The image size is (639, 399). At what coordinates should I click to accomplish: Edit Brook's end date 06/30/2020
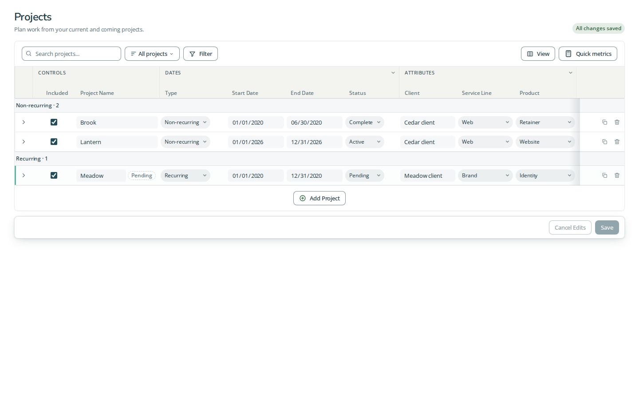315,122
